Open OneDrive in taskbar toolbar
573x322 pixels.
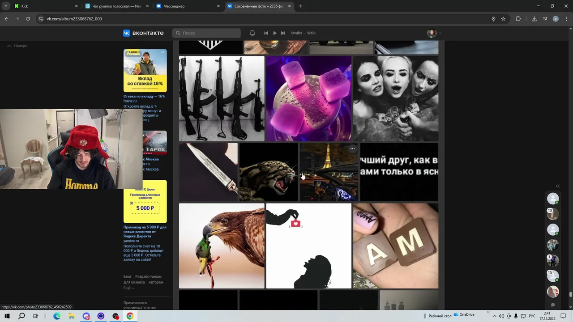pos(464,315)
